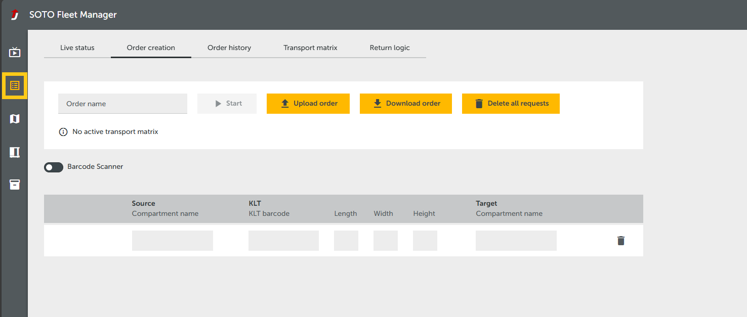Focus the Order name input field
The width and height of the screenshot is (747, 317).
coord(122,104)
